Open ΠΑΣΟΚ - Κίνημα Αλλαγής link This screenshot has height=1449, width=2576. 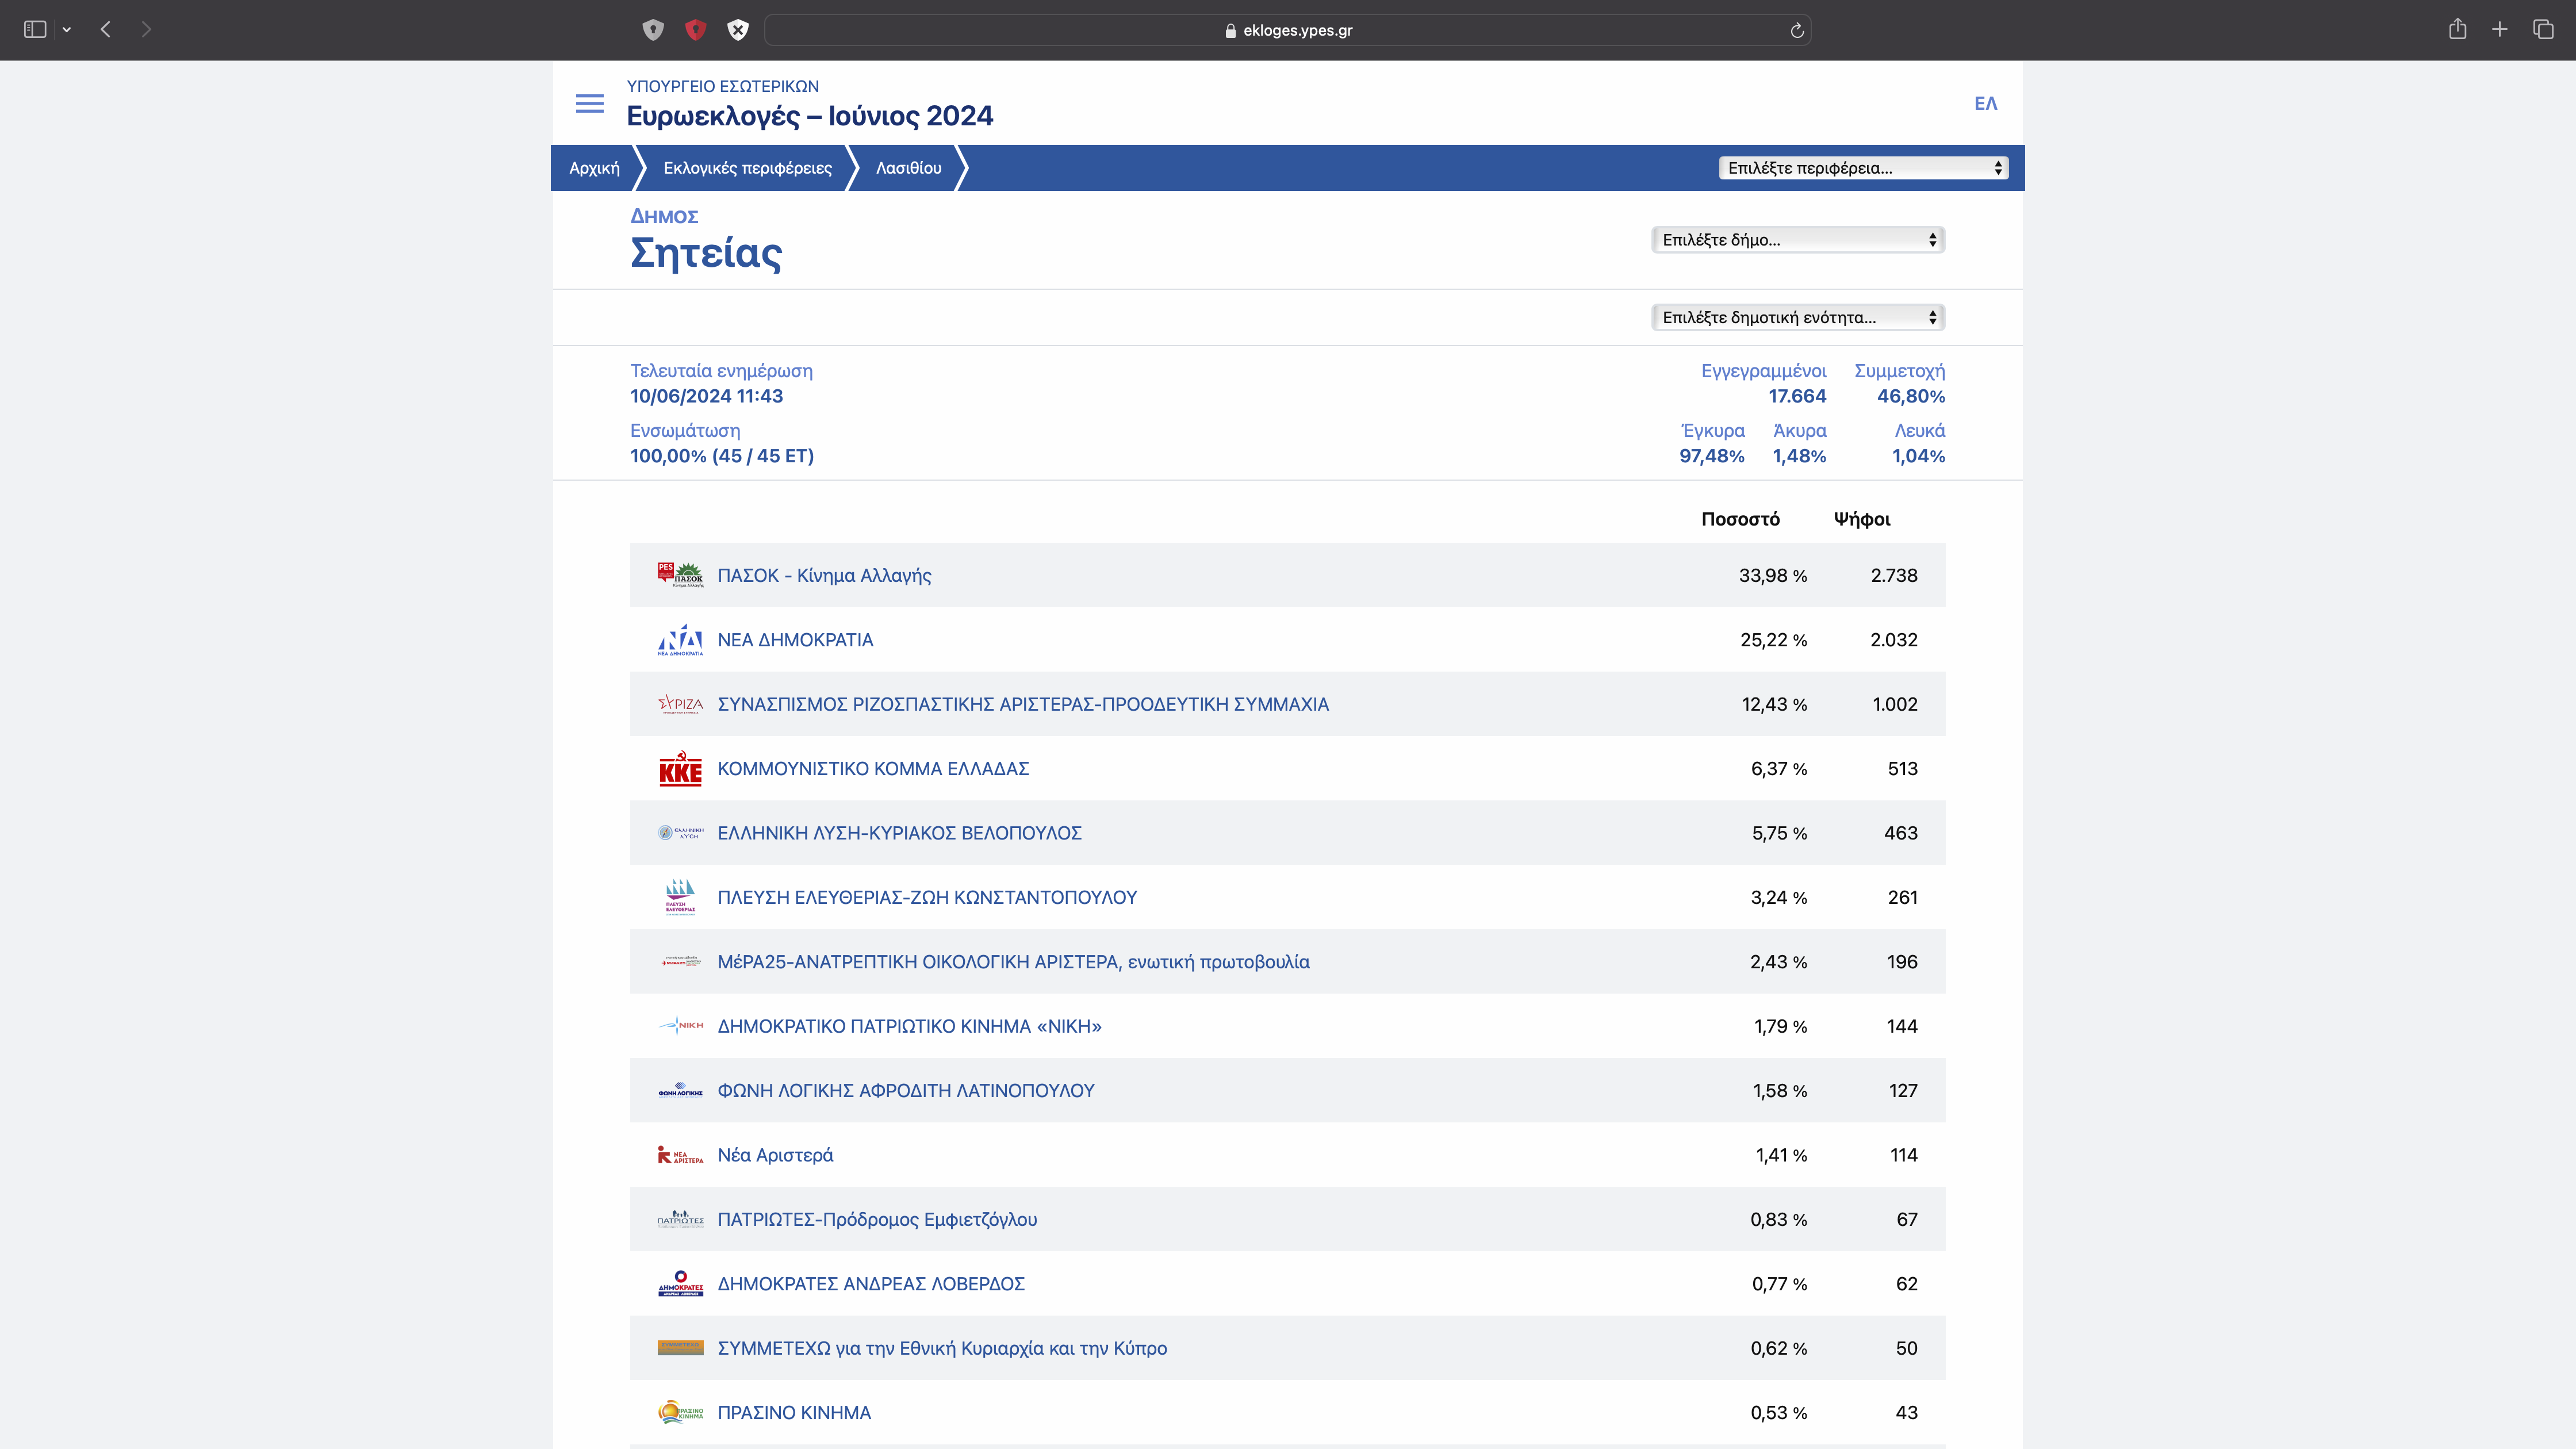click(x=824, y=575)
